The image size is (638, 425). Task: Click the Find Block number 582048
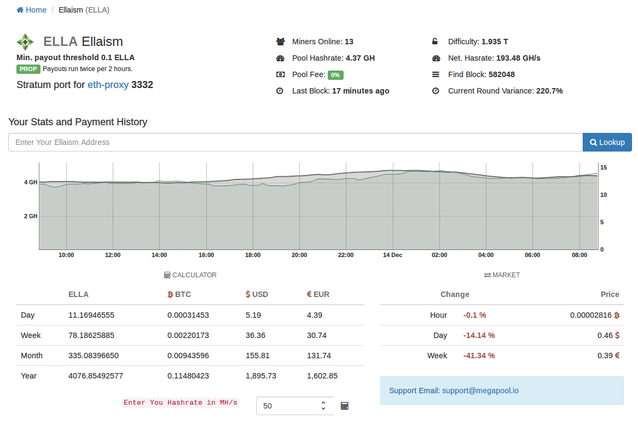501,74
